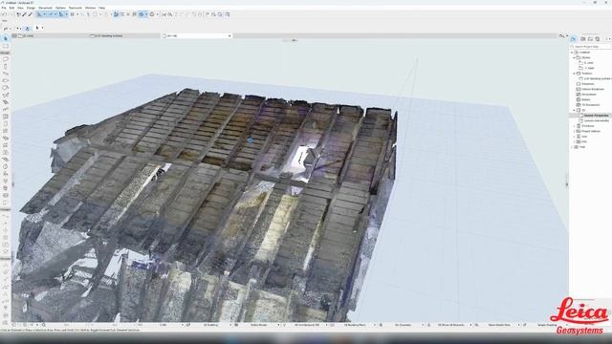Expand the Project Indexes folder
The image size is (612, 344).
pos(575,131)
